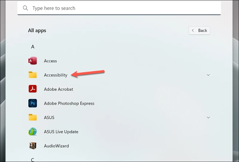Expand the Accessibility folder chevron
Image resolution: width=239 pixels, height=162 pixels.
tap(208, 75)
